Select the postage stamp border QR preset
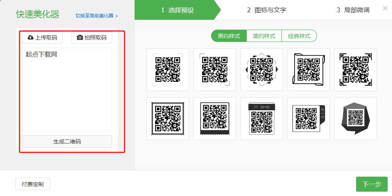This screenshot has height=196, width=392. pyautogui.click(x=168, y=119)
